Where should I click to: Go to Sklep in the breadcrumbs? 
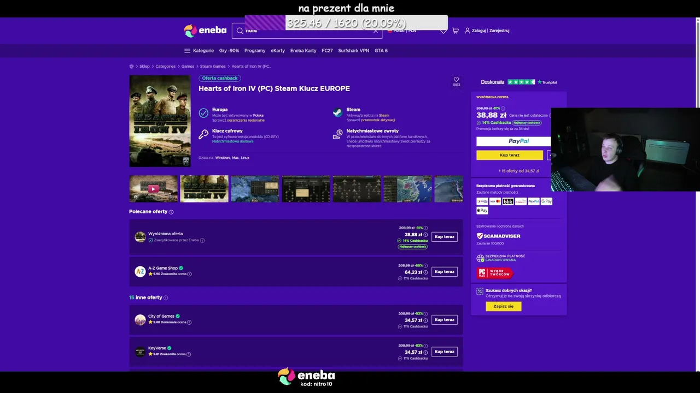144,67
